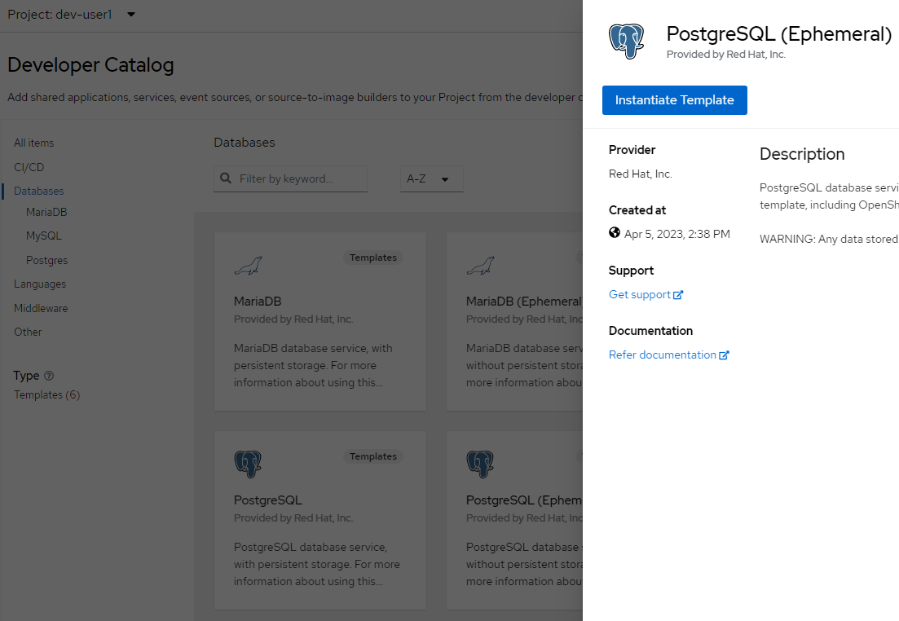The width and height of the screenshot is (899, 621).
Task: Click external link icon after Get support
Action: coord(678,295)
